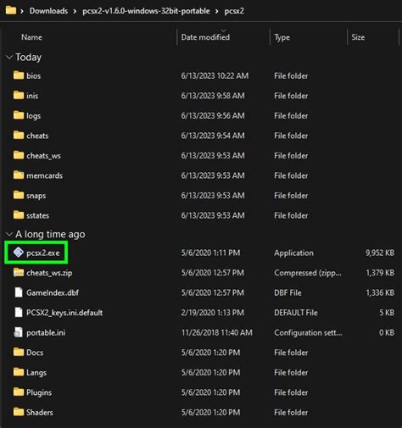Open breadcrumb chevron before pcsx2

pyautogui.click(x=217, y=11)
